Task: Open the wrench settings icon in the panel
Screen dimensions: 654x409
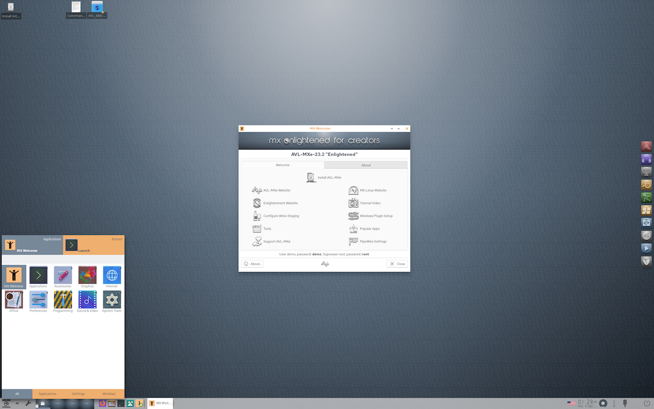Action: tap(28, 404)
